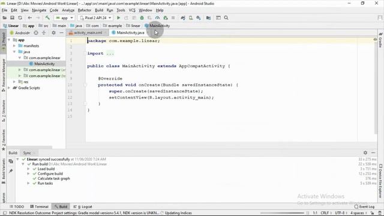The image size is (384, 216).
Task: Expand the Run tasks step
Action: [x=28, y=183]
